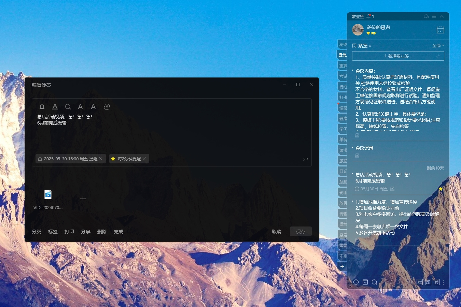
Task: Collapse the panel with the up chevron
Action: [x=442, y=16]
